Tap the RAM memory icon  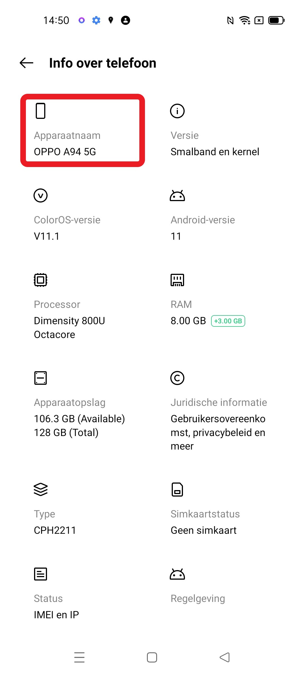tap(177, 280)
